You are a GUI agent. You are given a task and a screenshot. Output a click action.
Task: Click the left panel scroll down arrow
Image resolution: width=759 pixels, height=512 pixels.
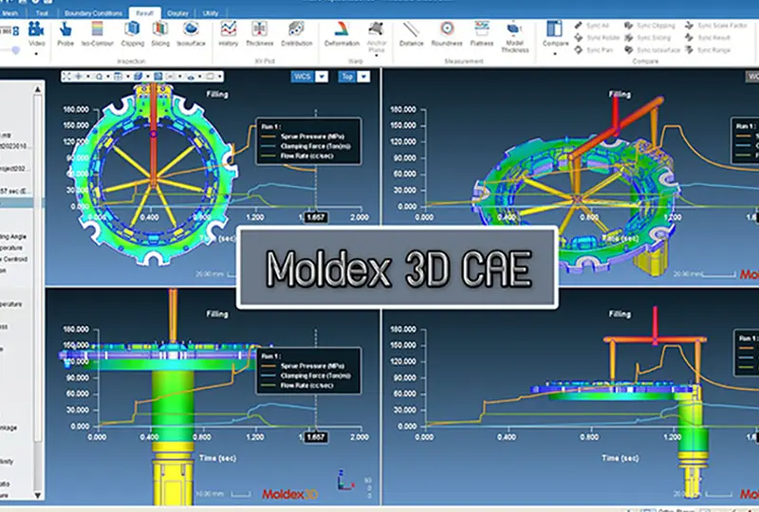(x=37, y=495)
